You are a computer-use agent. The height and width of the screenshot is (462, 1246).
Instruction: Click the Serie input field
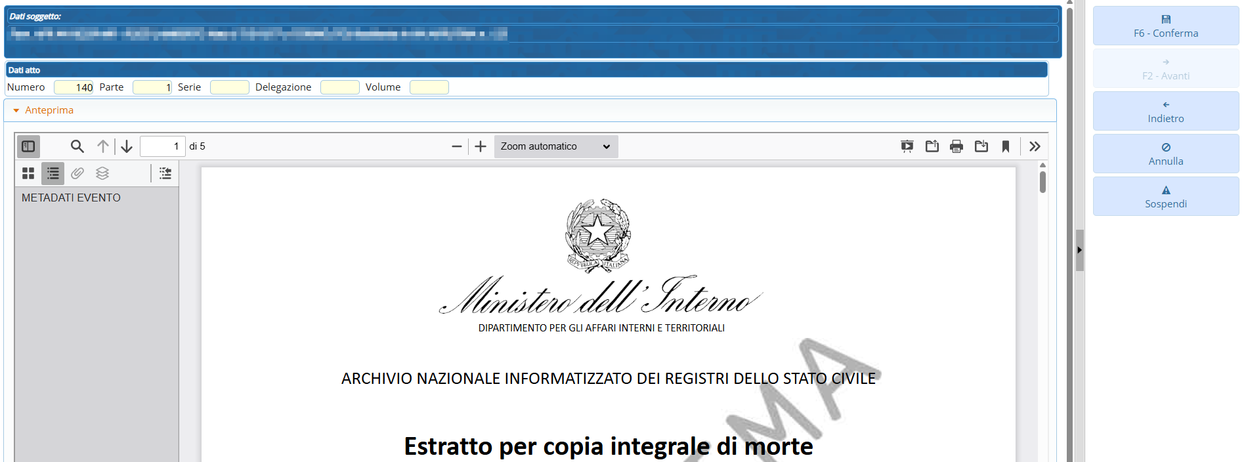[x=230, y=87]
